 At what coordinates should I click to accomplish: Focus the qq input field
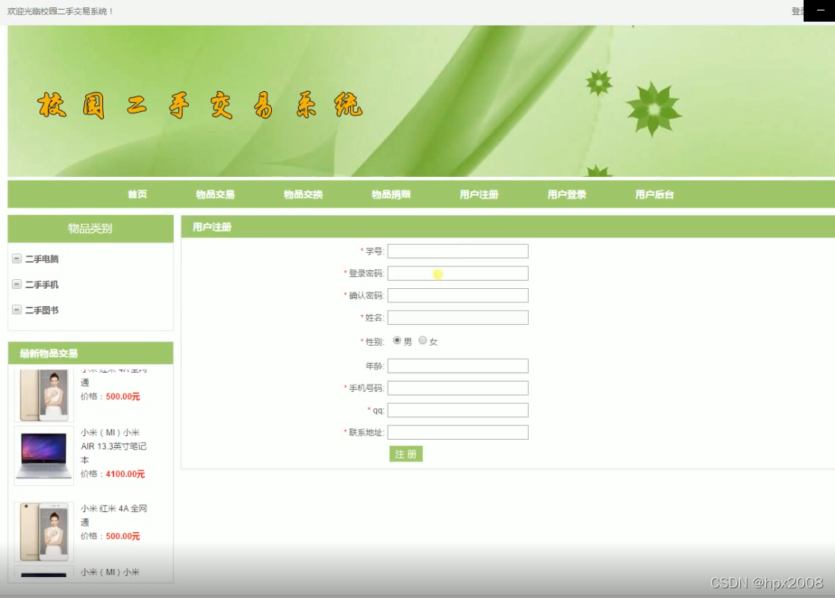coord(458,410)
